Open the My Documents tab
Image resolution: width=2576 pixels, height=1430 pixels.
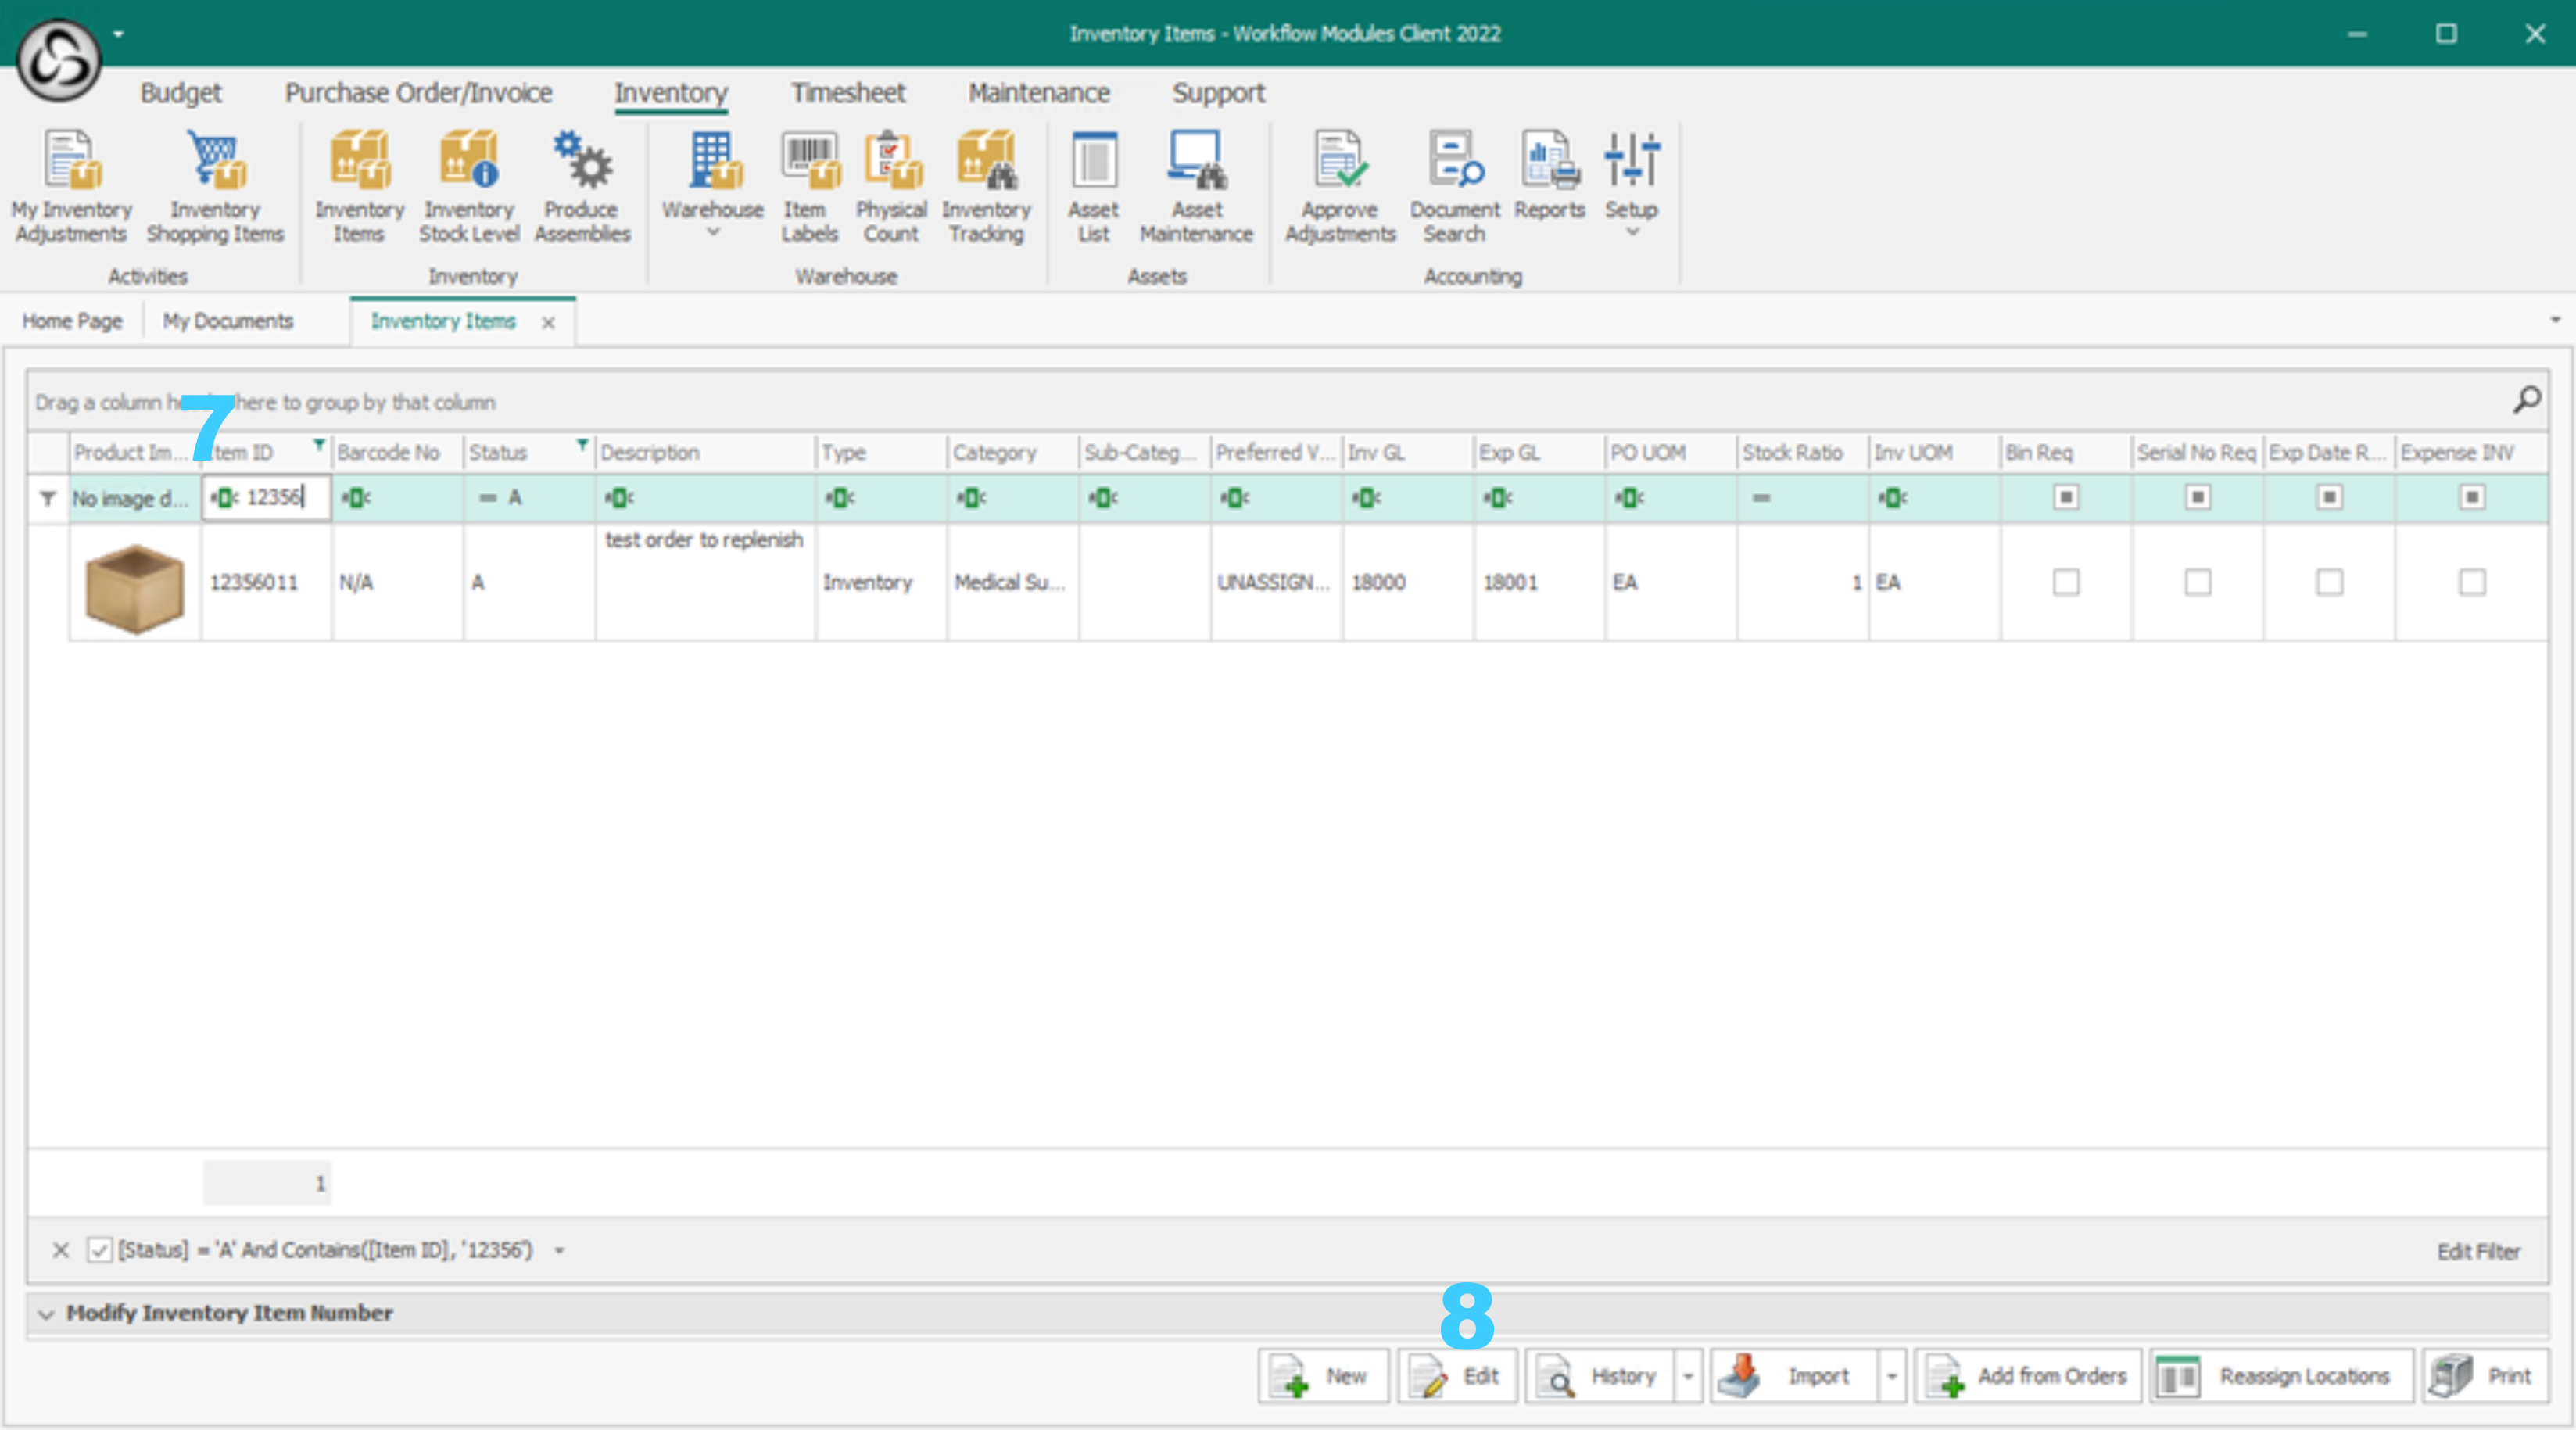pyautogui.click(x=228, y=321)
